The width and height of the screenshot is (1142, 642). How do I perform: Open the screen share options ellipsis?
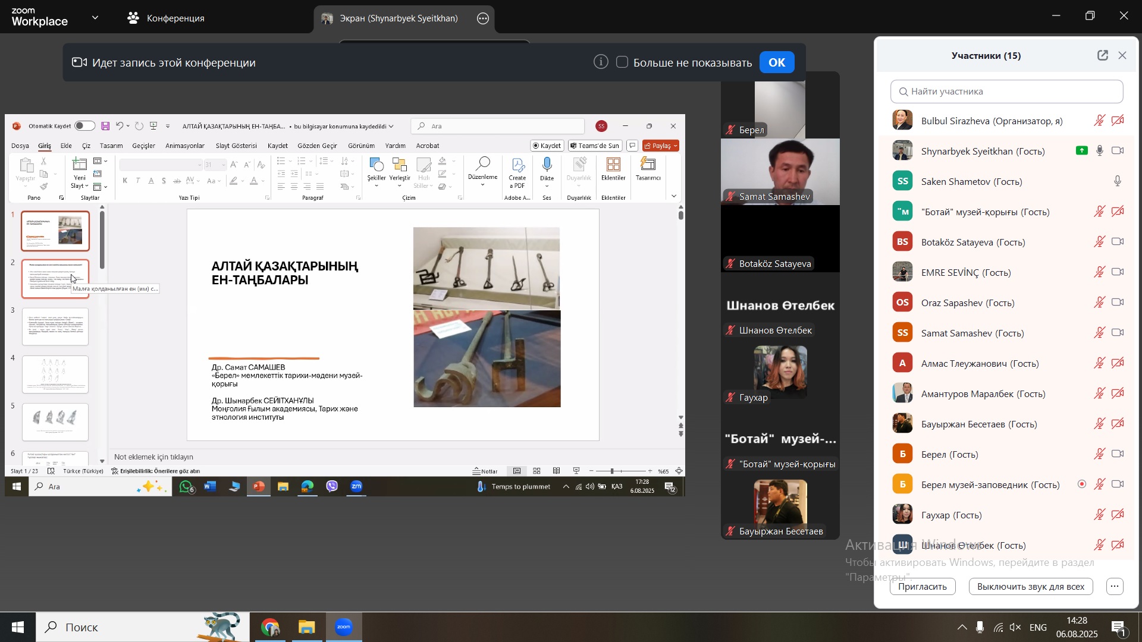click(483, 18)
